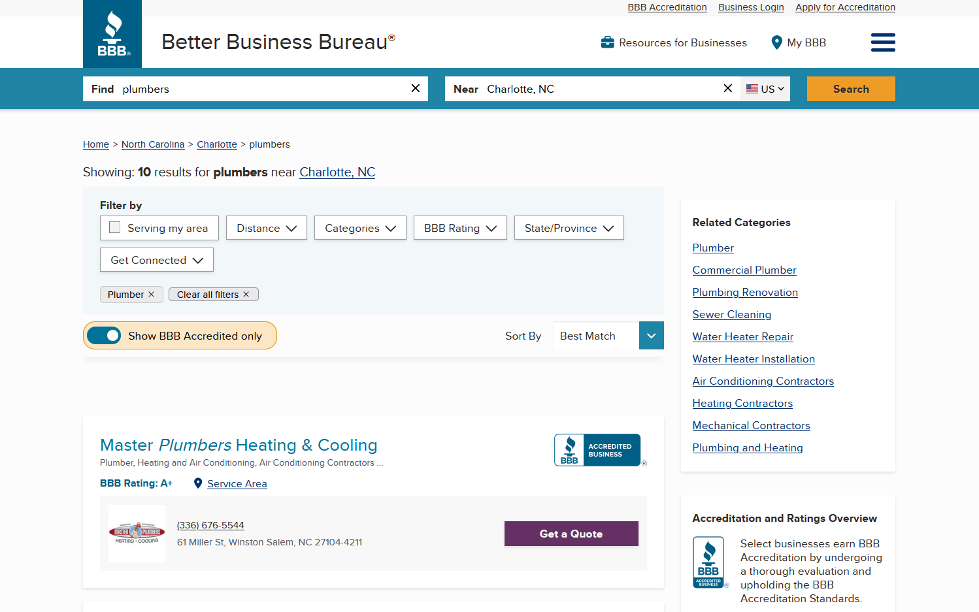Remove the Plumber filter chip
The image size is (979, 612).
tap(152, 294)
